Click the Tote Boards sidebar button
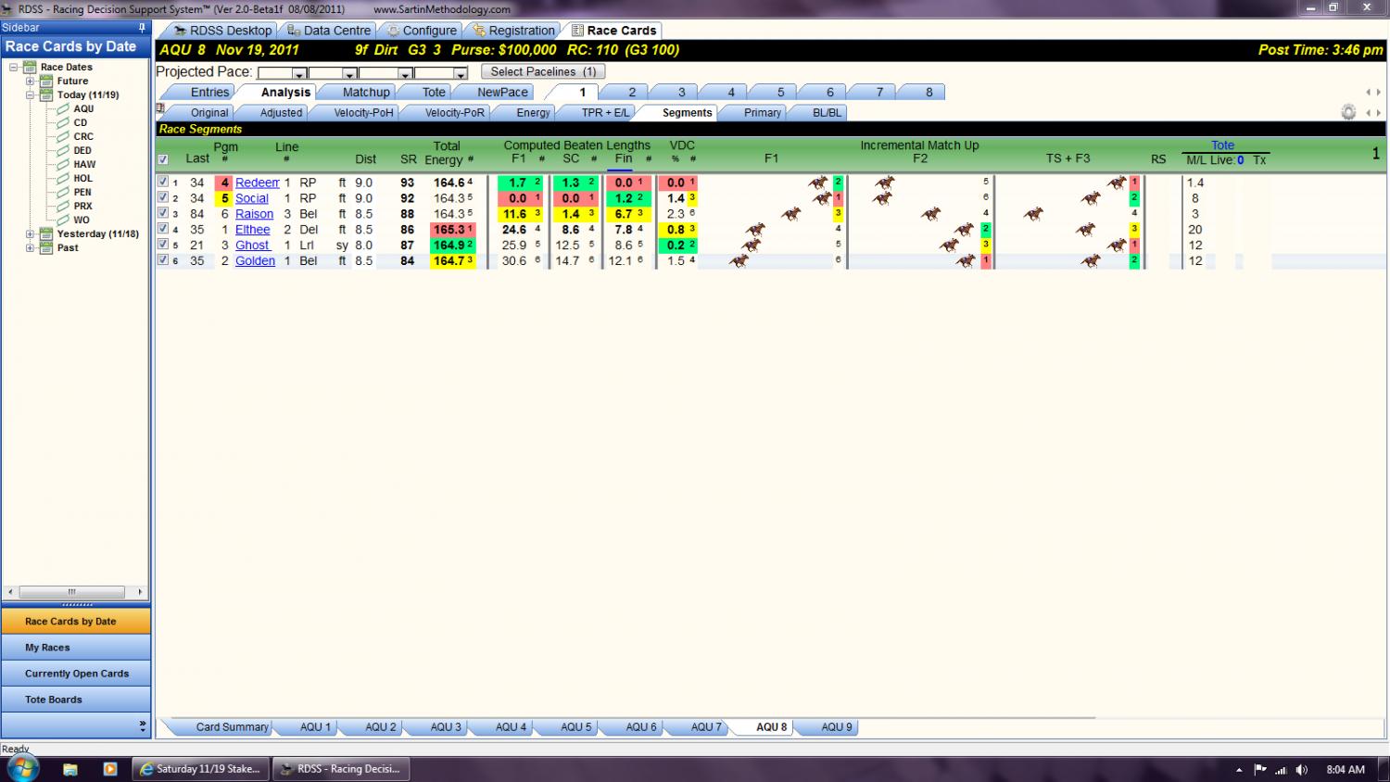The image size is (1390, 782). (76, 699)
